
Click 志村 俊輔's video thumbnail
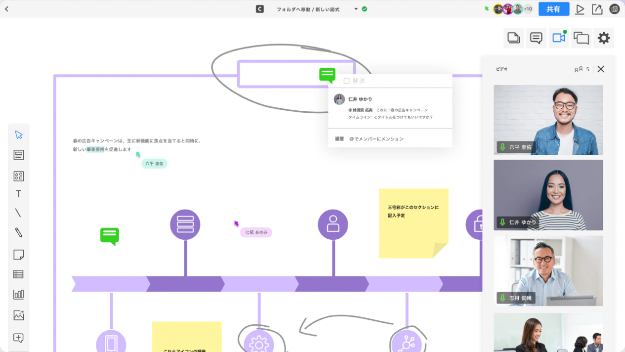tap(548, 270)
